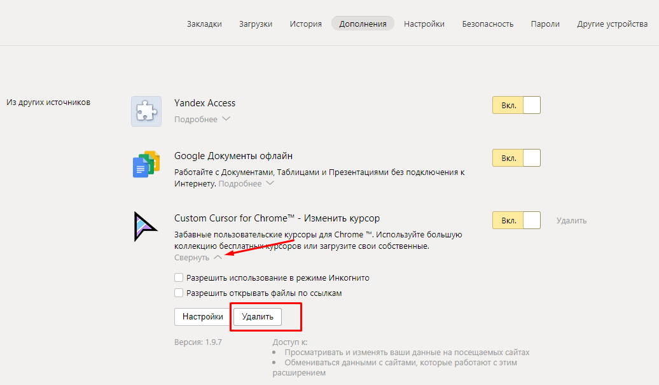Switch to the Загрузки tab
This screenshot has width=659, height=385.
256,24
